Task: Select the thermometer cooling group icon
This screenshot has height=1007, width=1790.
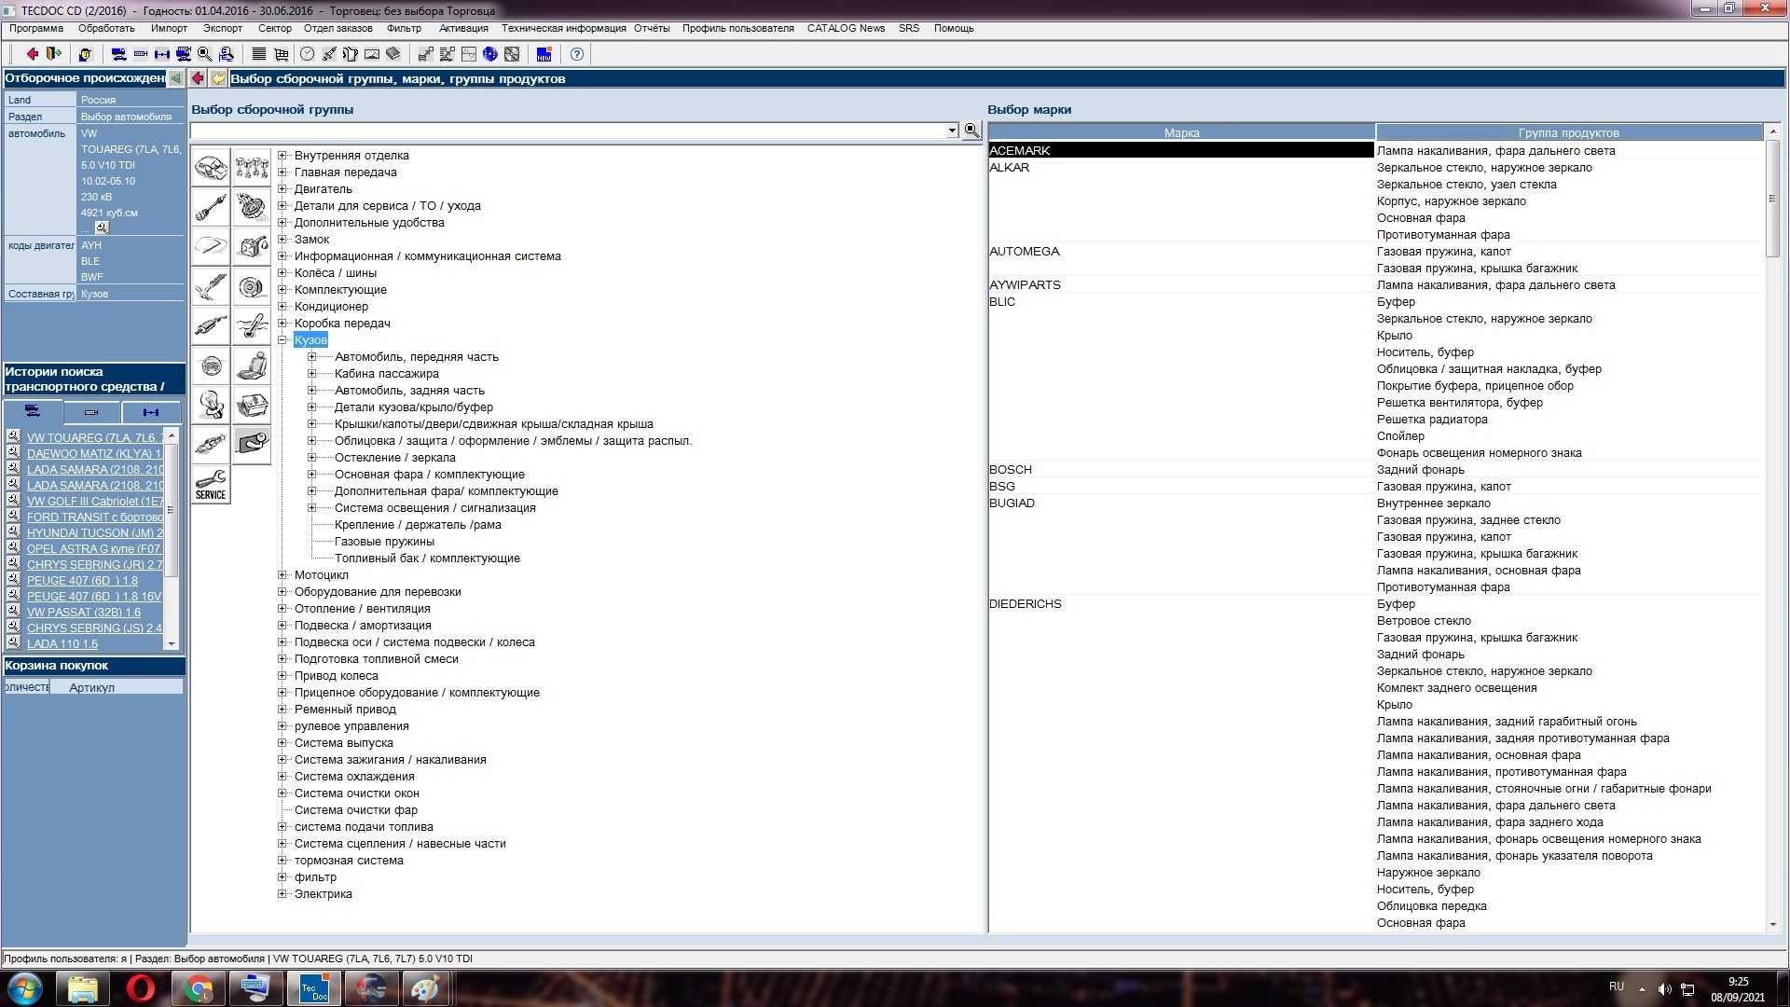Action: click(x=252, y=326)
